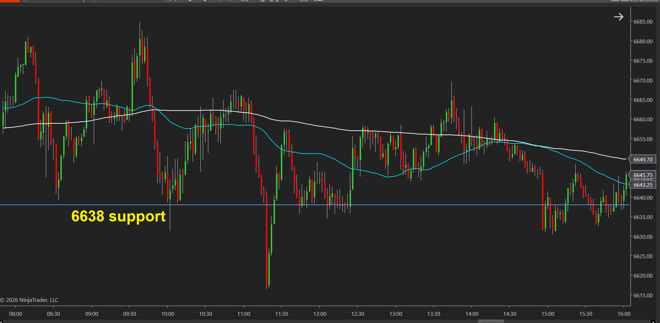Click the 12:00 time axis label
660x323 pixels.
320,314
